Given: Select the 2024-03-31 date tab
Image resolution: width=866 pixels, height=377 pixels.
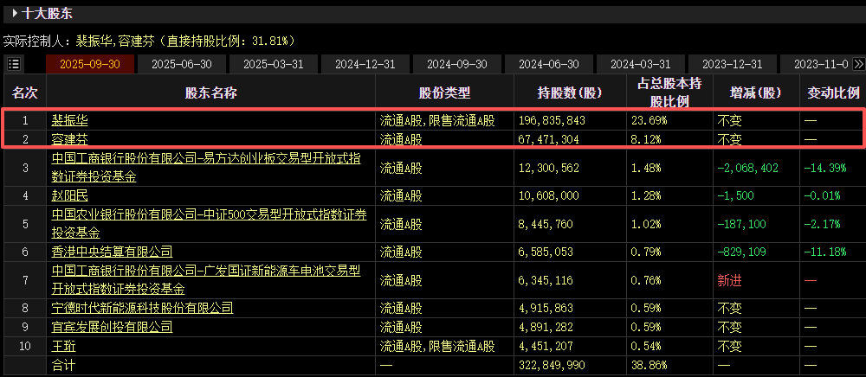Looking at the screenshot, I should tap(640, 64).
